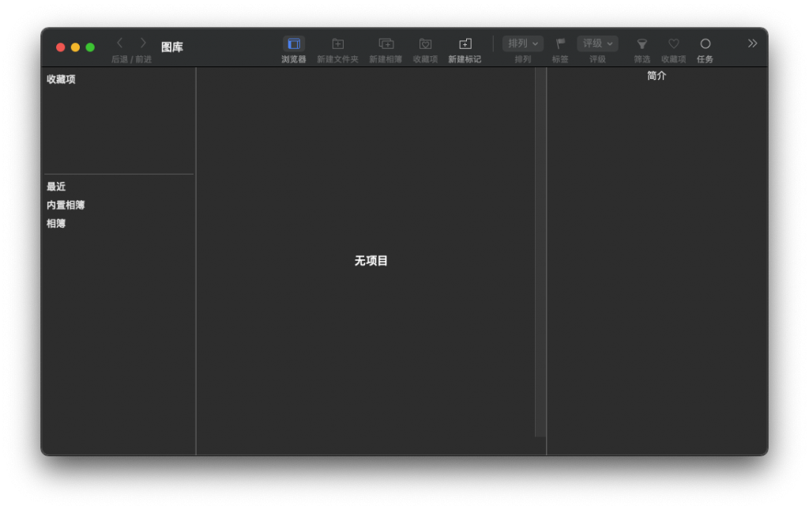Click the 筛选 filter funnel icon
This screenshot has width=809, height=510.
[642, 43]
